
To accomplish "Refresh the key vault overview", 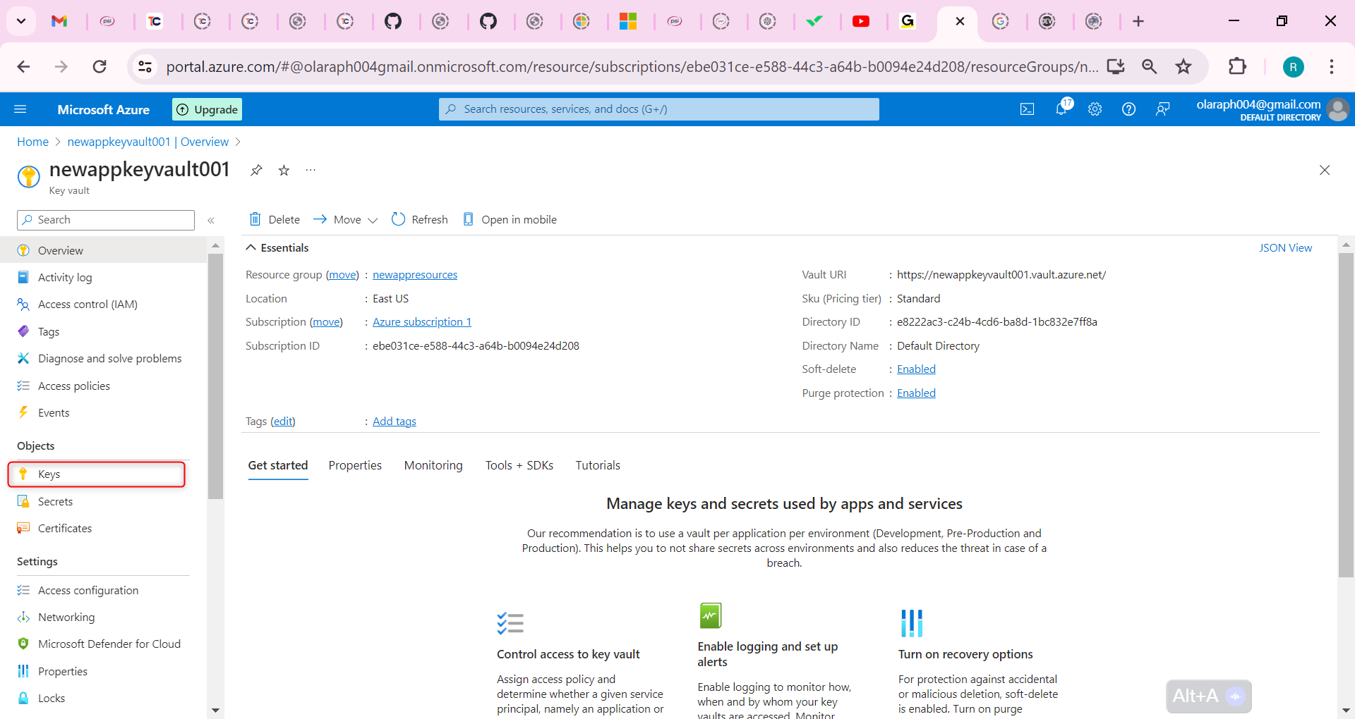I will click(420, 219).
